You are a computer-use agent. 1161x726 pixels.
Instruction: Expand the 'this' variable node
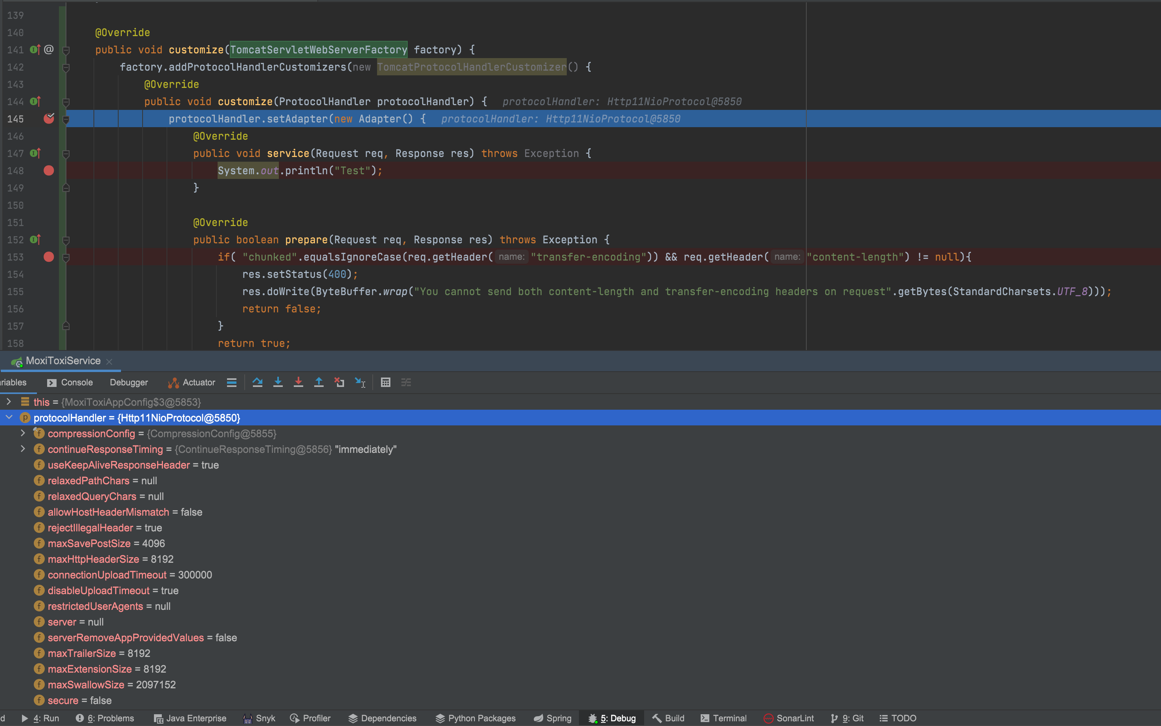click(x=9, y=402)
